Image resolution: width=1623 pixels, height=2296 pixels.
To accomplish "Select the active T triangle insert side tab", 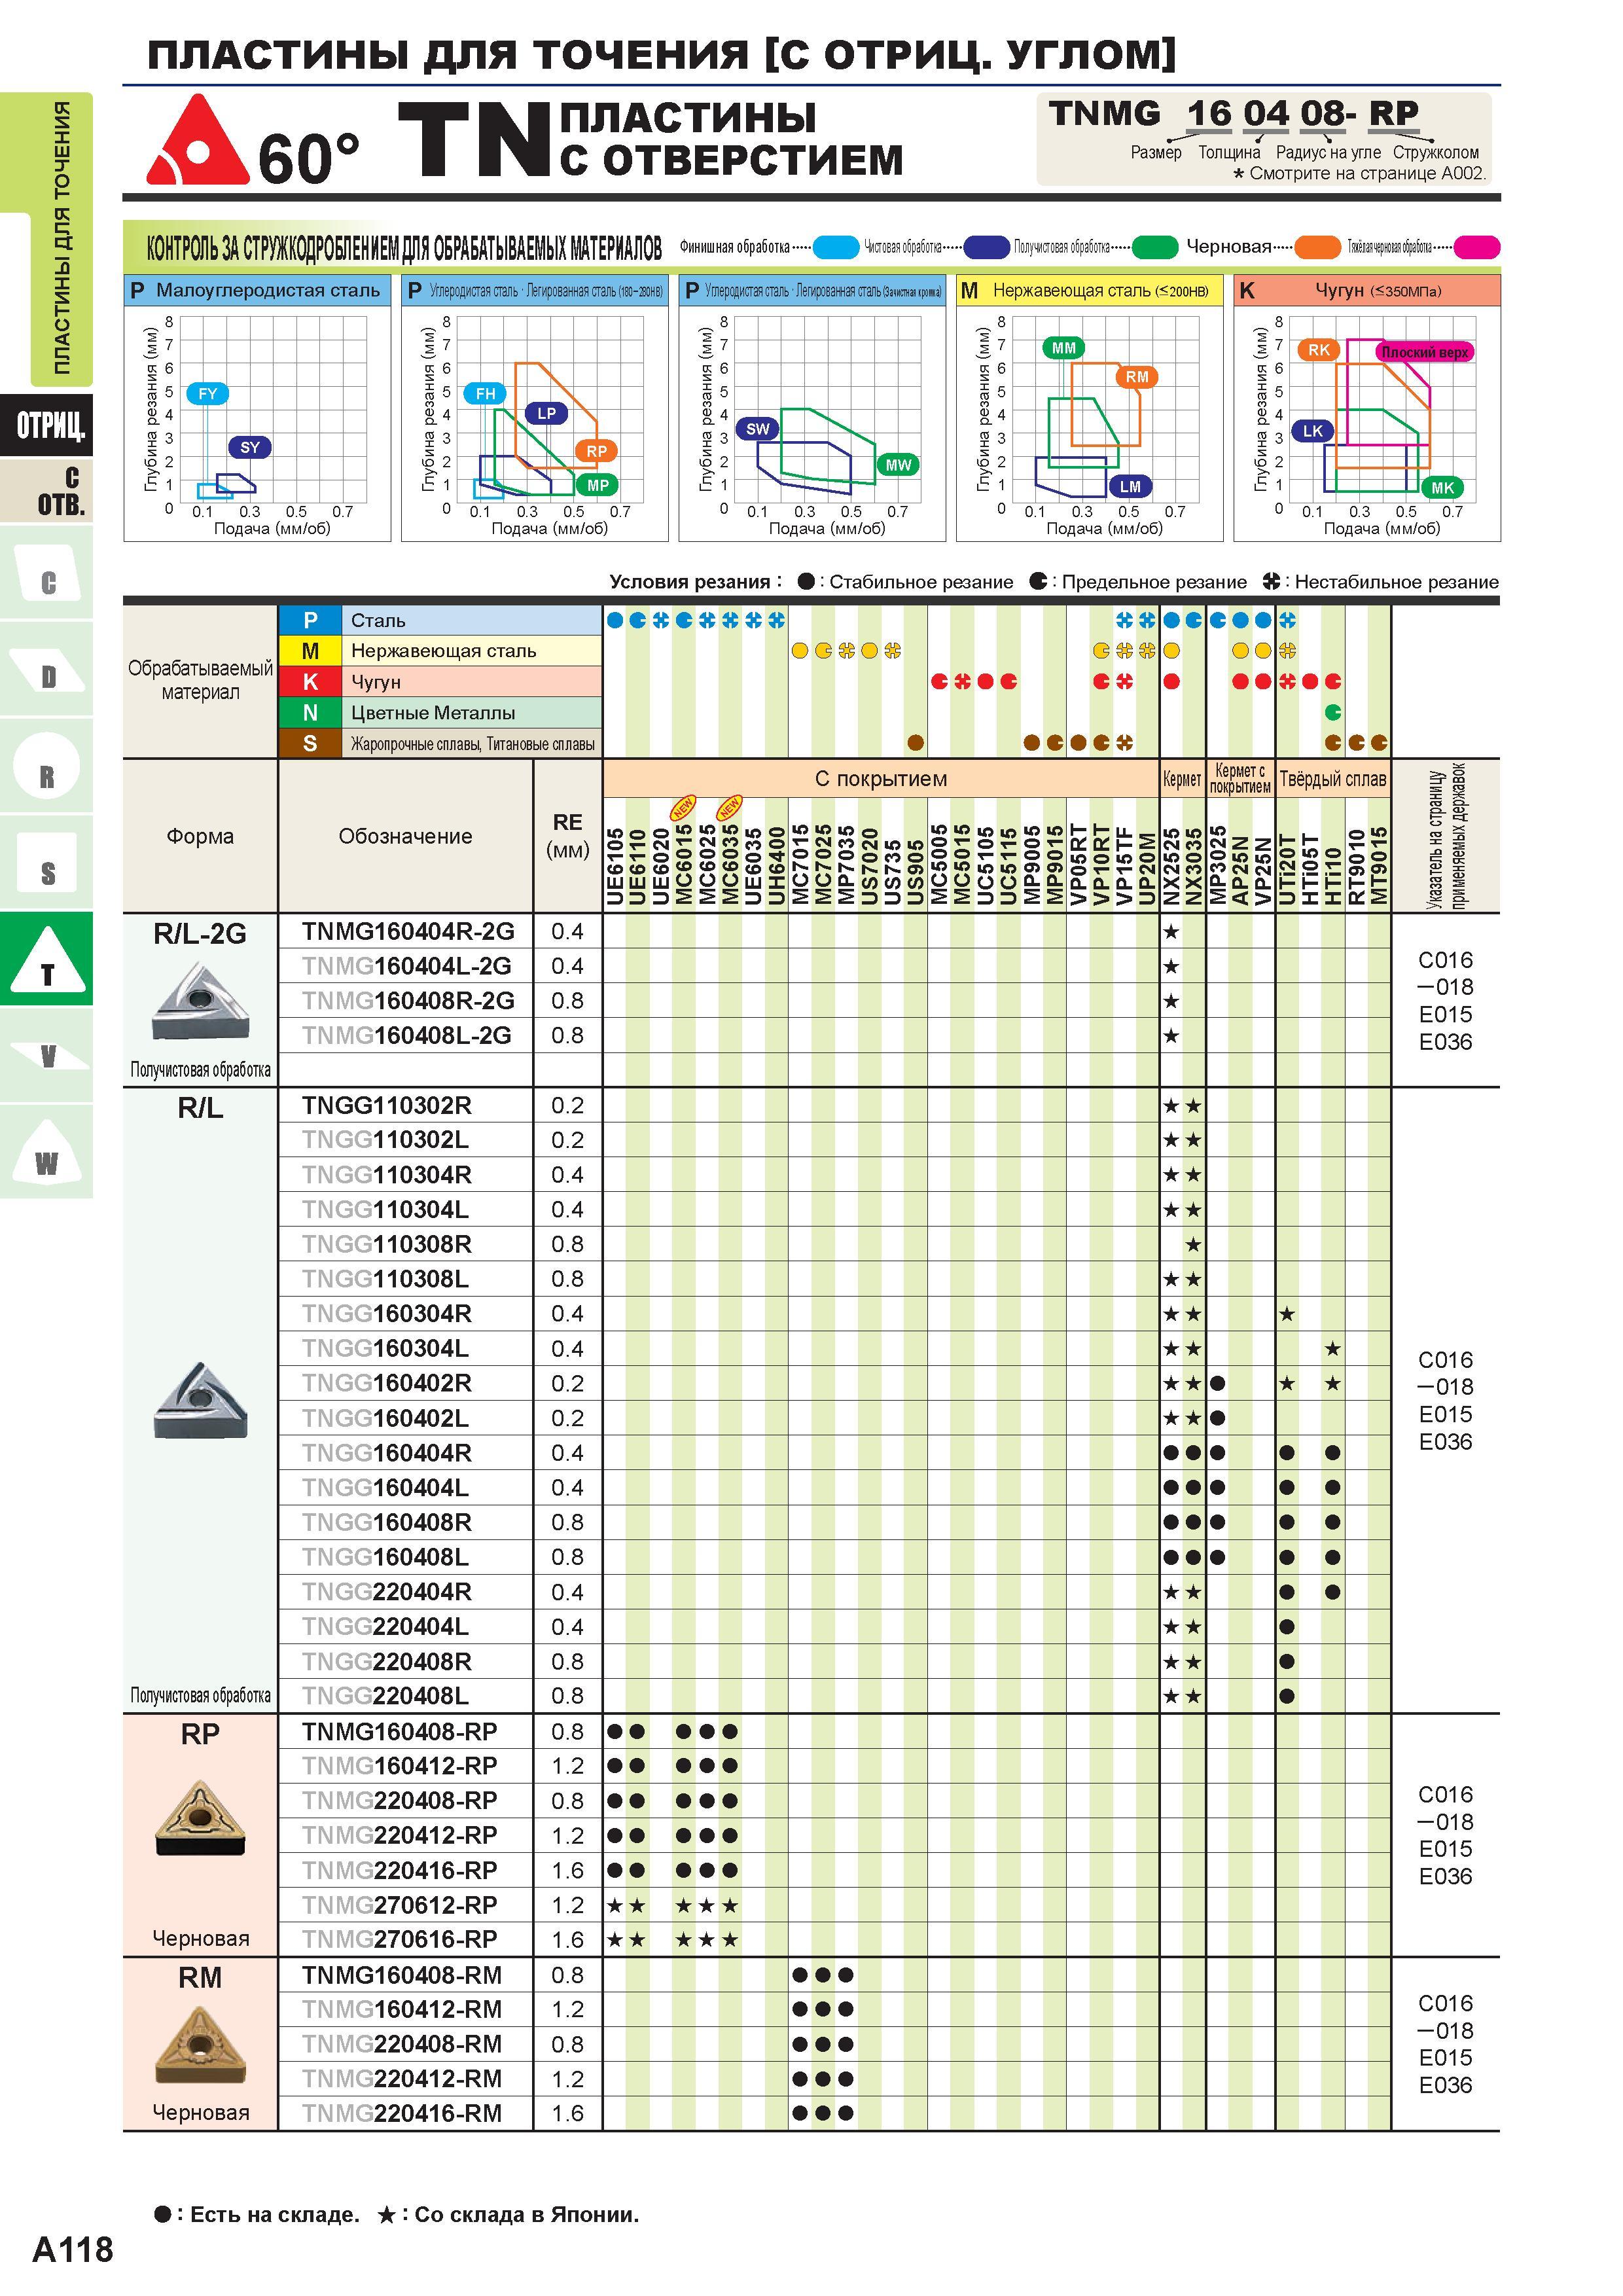I will tap(47, 959).
